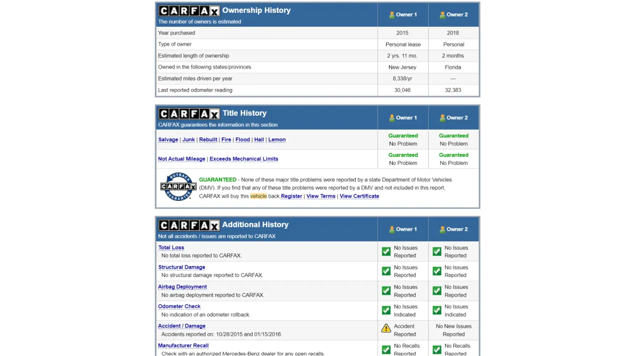Click 'The number of owners is estimated' subtitle
633x356 pixels.
[200, 22]
